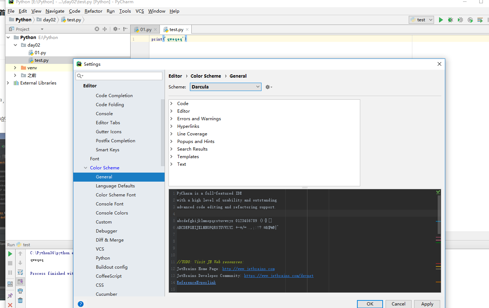489x308 pixels.
Task: Hide the Project tool window
Action: tap(125, 29)
